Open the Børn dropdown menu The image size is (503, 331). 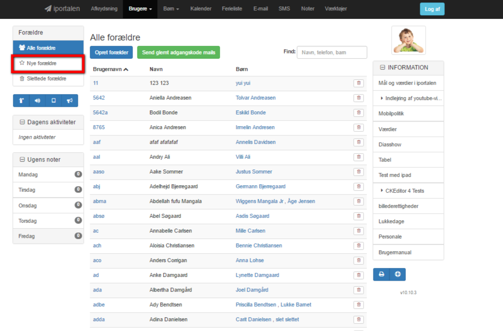(171, 9)
